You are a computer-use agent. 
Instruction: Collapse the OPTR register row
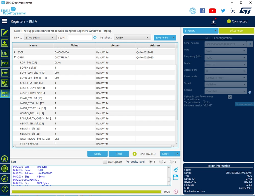pyautogui.click(x=15, y=57)
